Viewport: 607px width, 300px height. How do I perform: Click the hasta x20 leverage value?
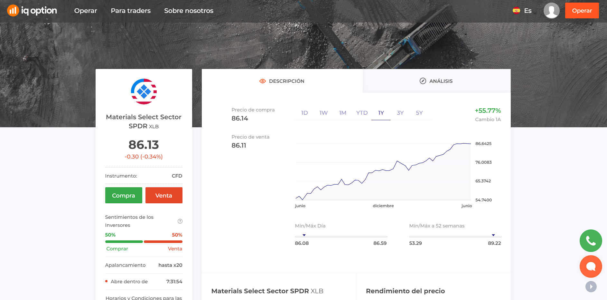170,265
